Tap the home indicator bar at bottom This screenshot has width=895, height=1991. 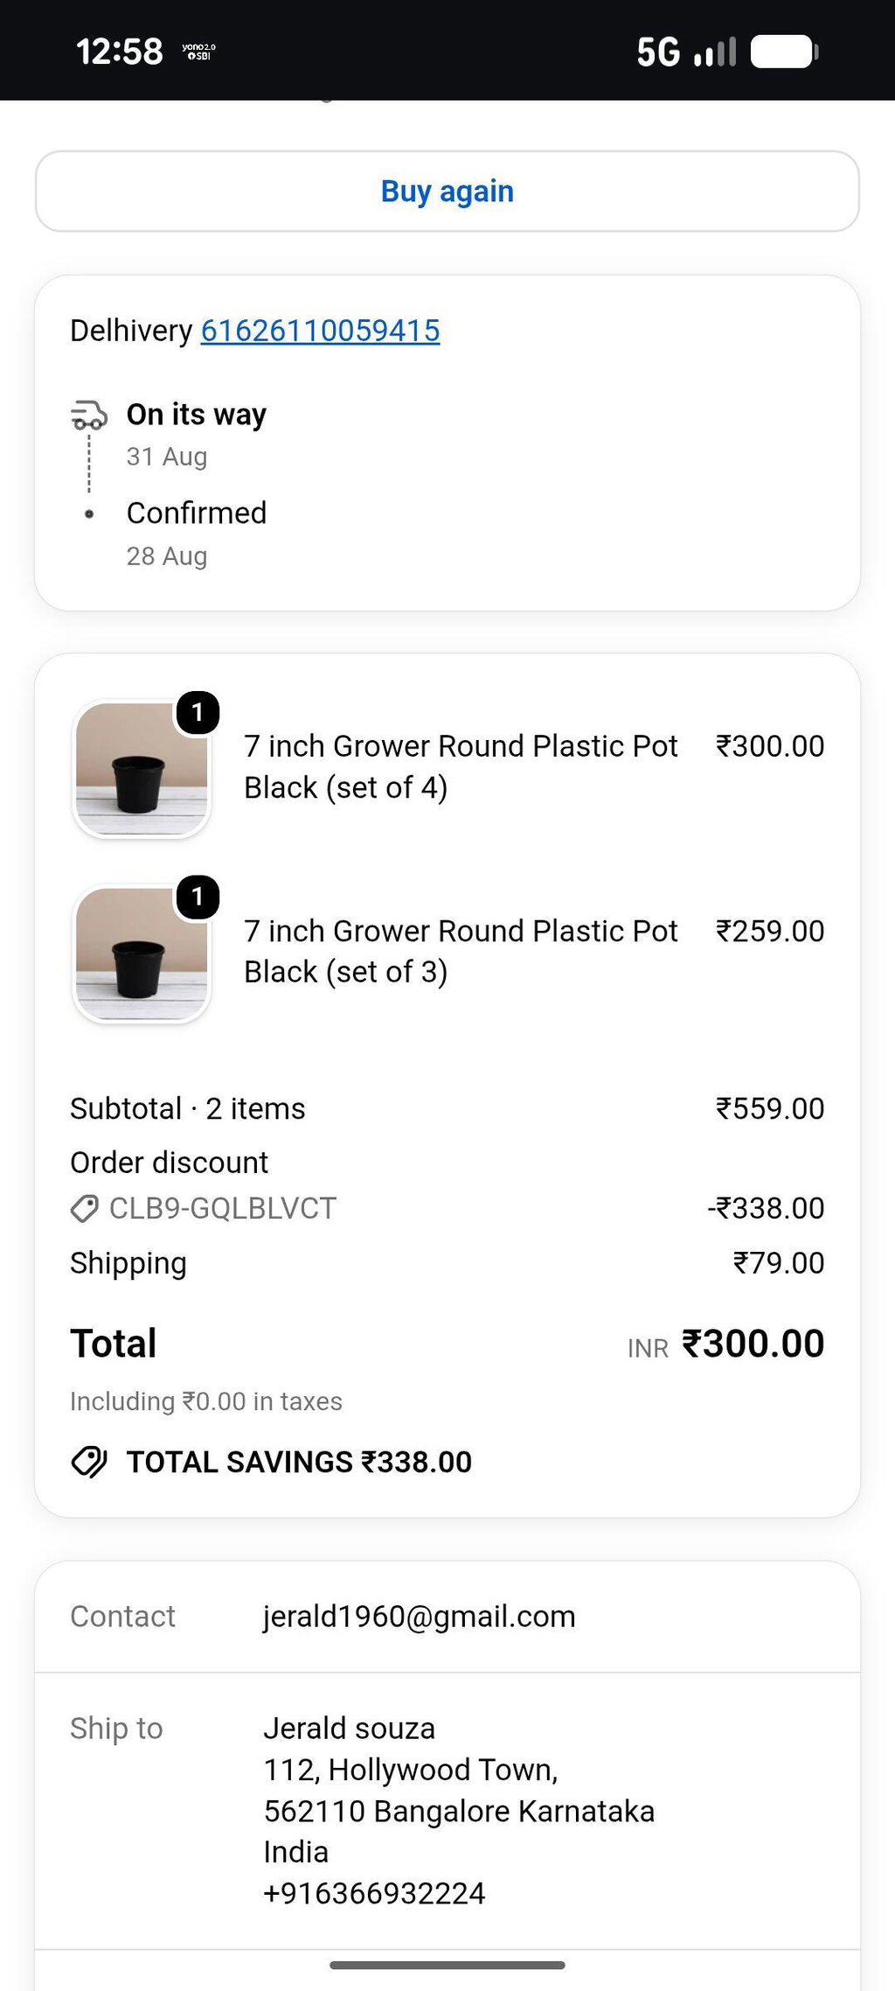(x=447, y=1965)
